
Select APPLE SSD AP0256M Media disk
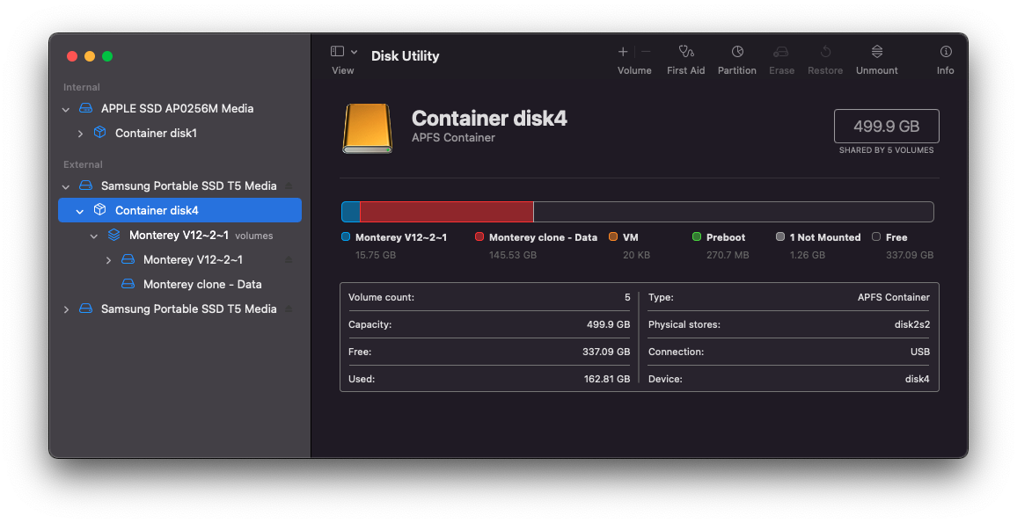coord(177,109)
